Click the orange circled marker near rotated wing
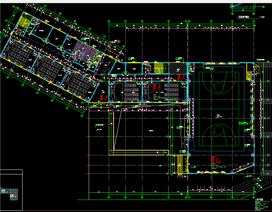The width and height of the screenshot is (272, 212). [x=119, y=41]
